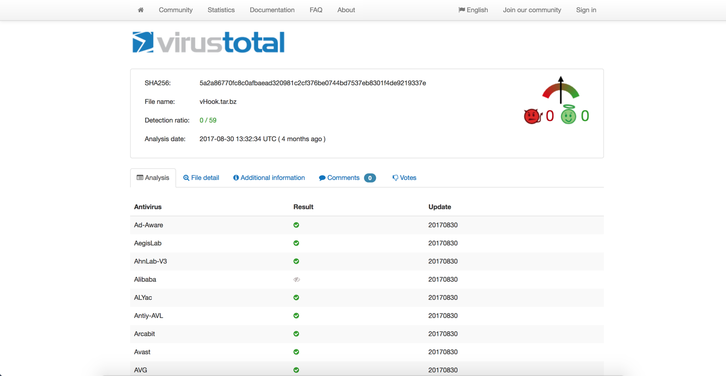
Task: Click the home icon in the navigation bar
Action: (x=140, y=10)
